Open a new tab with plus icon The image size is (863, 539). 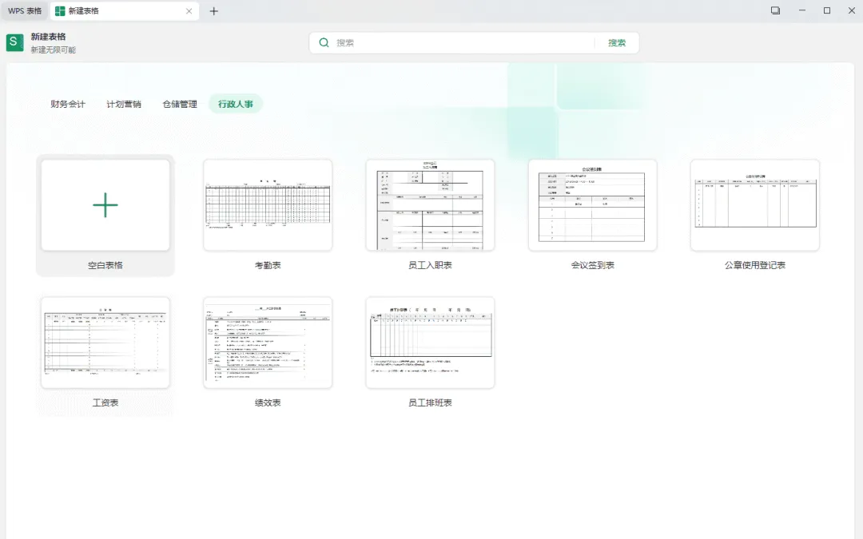(x=214, y=11)
